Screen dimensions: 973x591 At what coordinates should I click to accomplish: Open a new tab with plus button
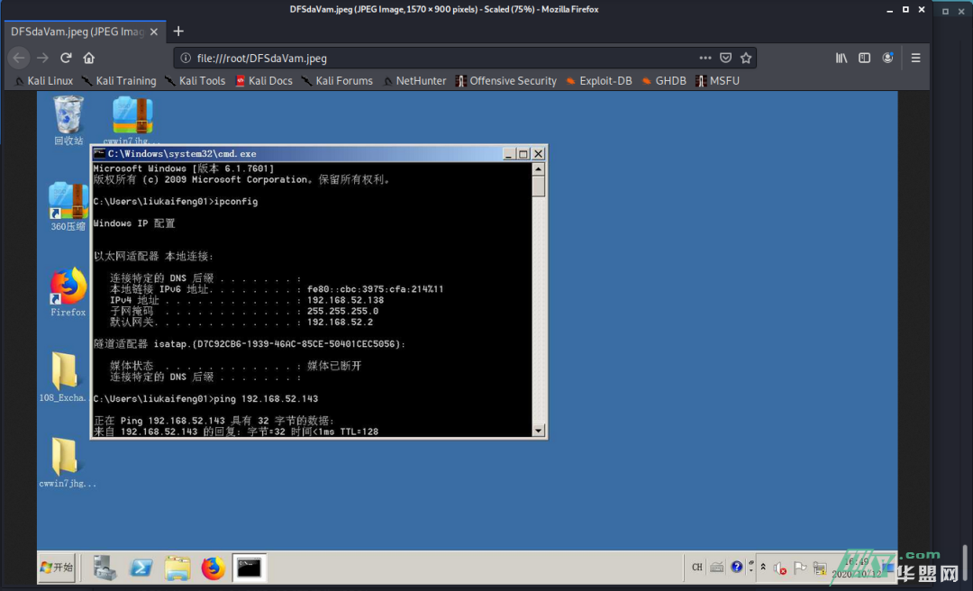pyautogui.click(x=178, y=32)
